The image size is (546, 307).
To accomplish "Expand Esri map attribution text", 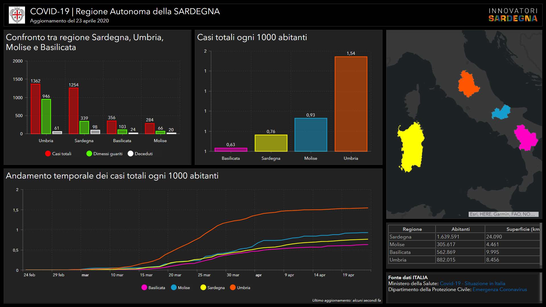I will (503, 214).
